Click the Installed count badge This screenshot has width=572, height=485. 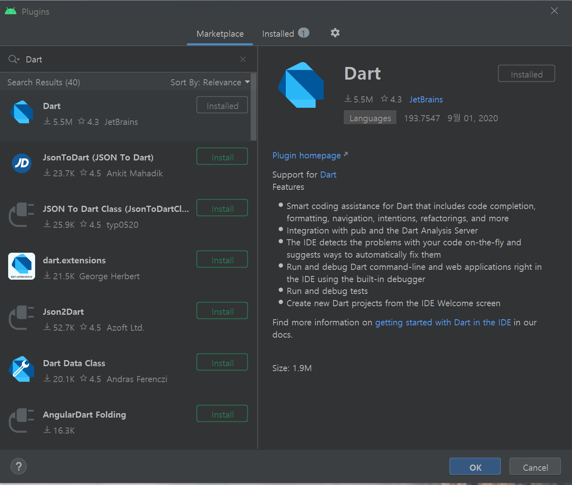point(303,33)
